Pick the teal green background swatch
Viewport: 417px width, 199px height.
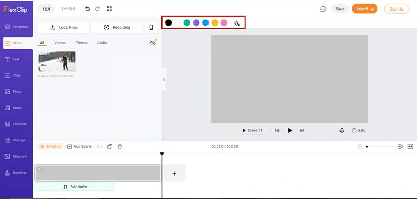(187, 22)
